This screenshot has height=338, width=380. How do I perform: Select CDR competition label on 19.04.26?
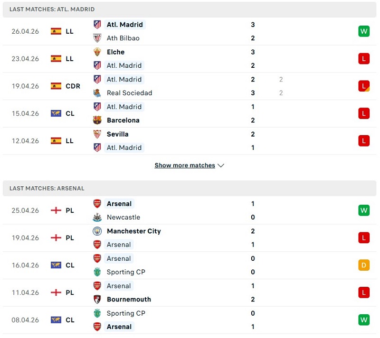(73, 86)
